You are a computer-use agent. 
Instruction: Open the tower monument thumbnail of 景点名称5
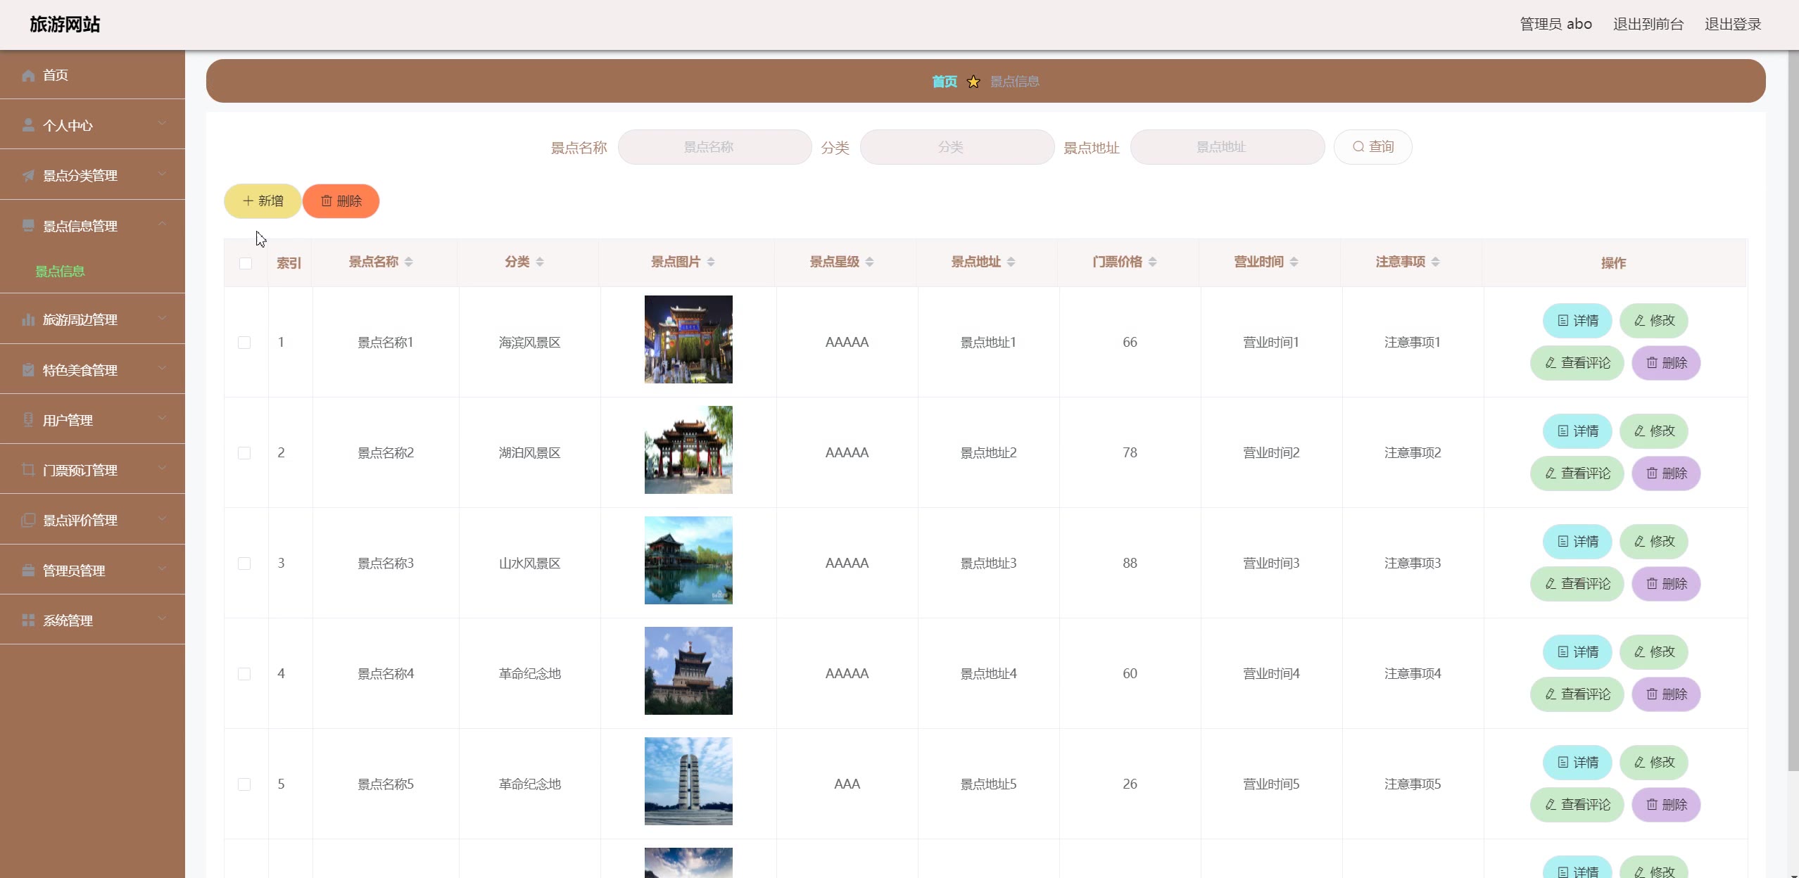688,781
